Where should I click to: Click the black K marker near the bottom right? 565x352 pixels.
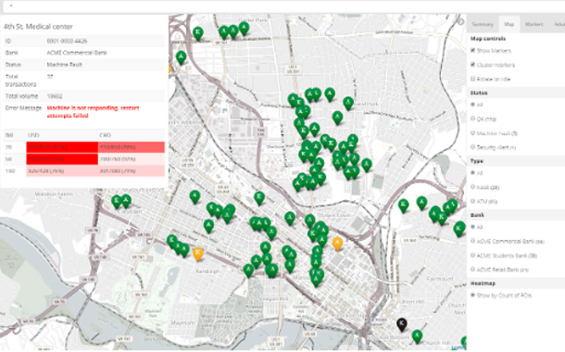[x=402, y=324]
